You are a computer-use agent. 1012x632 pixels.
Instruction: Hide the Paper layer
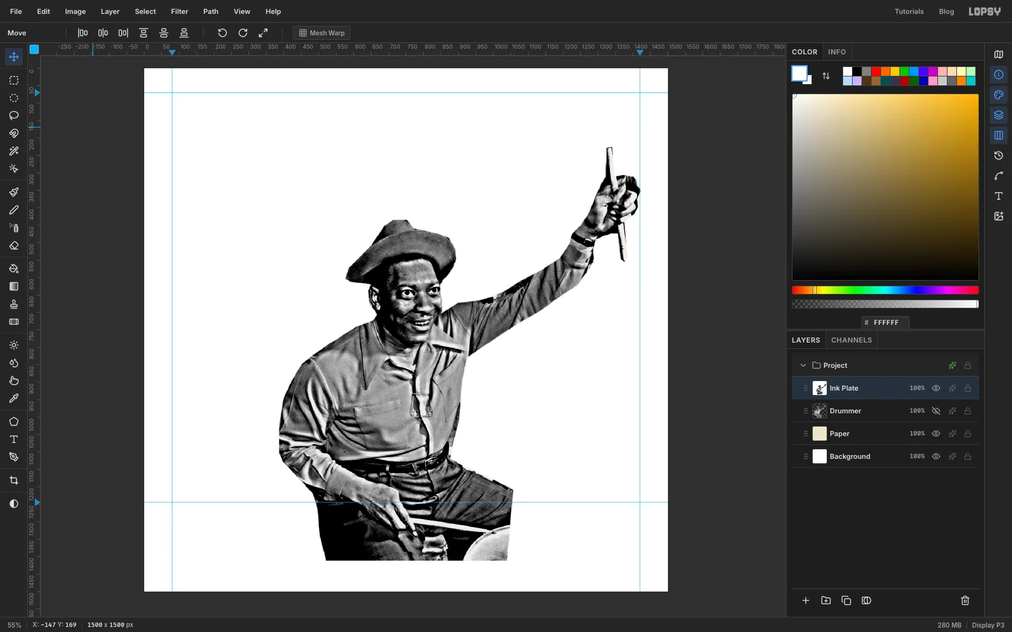(936, 434)
